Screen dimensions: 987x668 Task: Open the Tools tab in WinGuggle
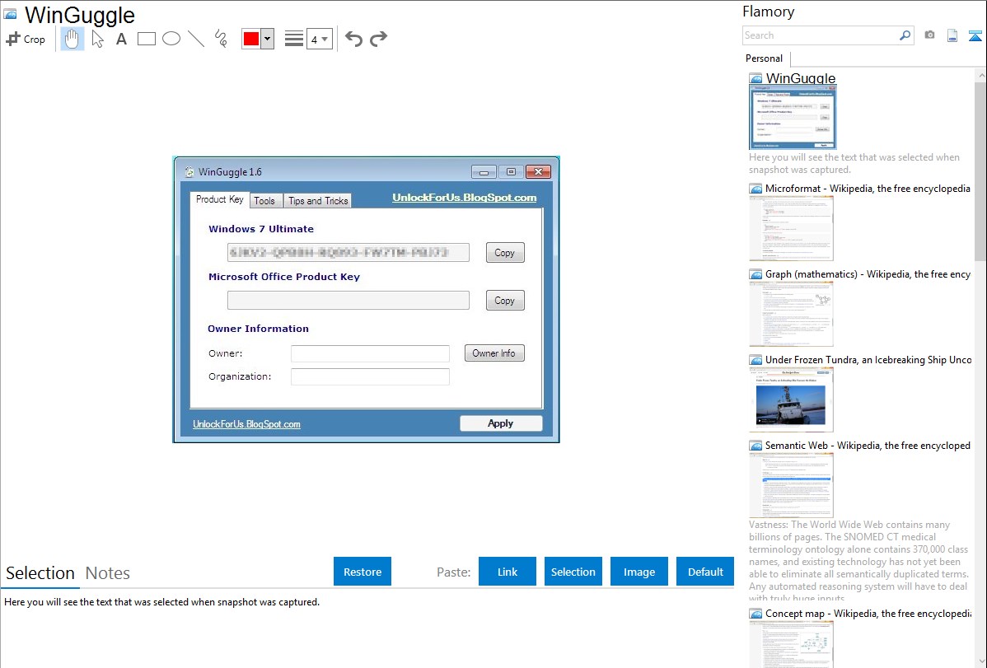click(x=264, y=201)
